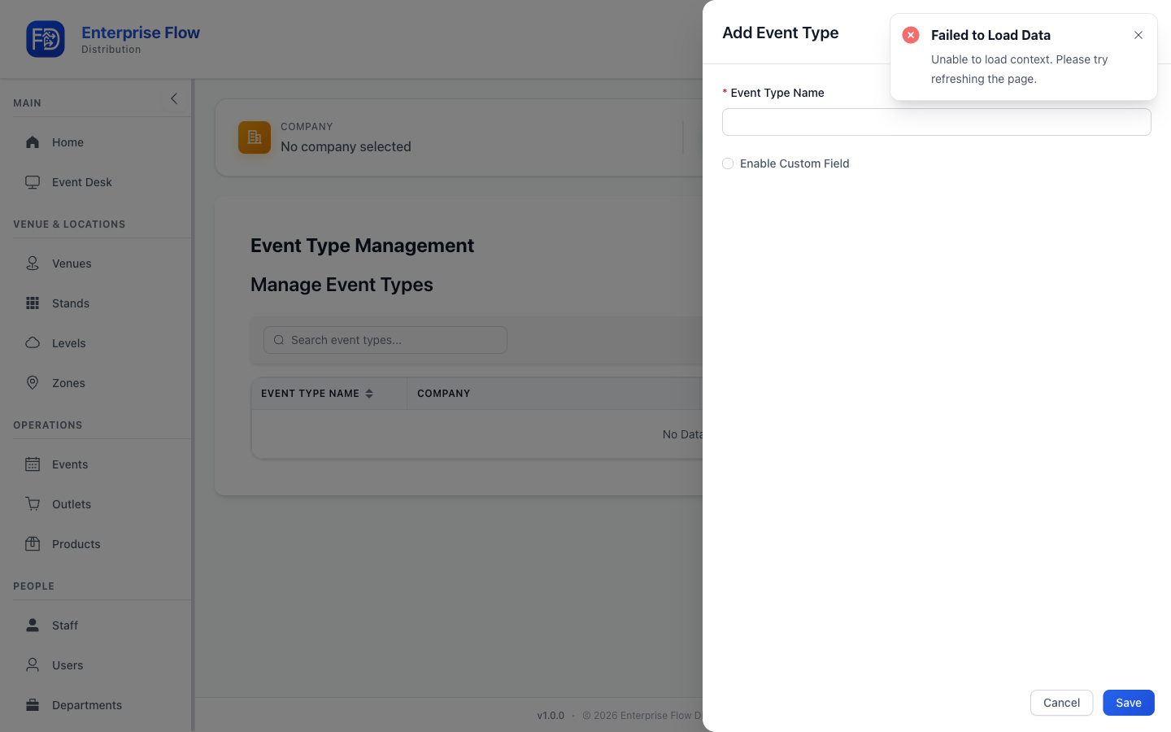This screenshot has width=1171, height=732.
Task: Click the Levels cloud icon
Action: [33, 343]
